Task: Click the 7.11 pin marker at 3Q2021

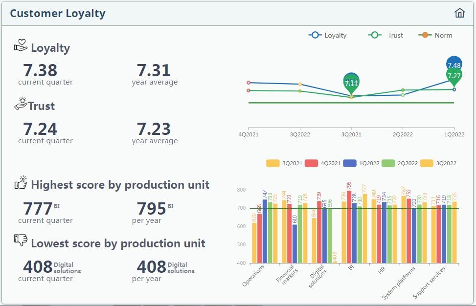Action: (x=351, y=83)
